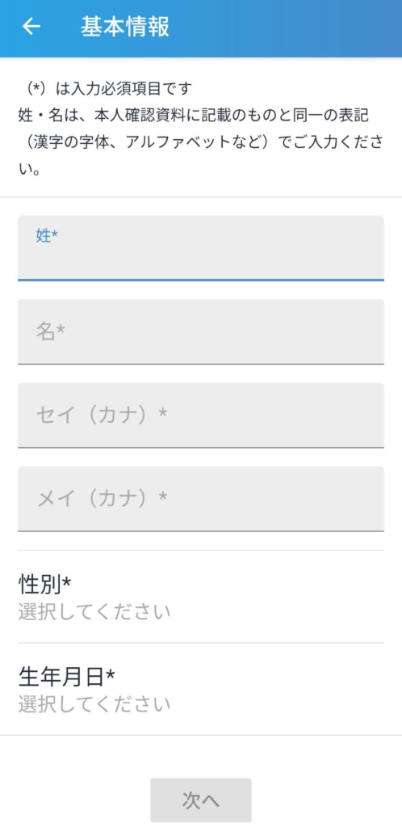Image resolution: width=402 pixels, height=828 pixels.
Task: Click the 生年月日* heading label
Action: 66,677
